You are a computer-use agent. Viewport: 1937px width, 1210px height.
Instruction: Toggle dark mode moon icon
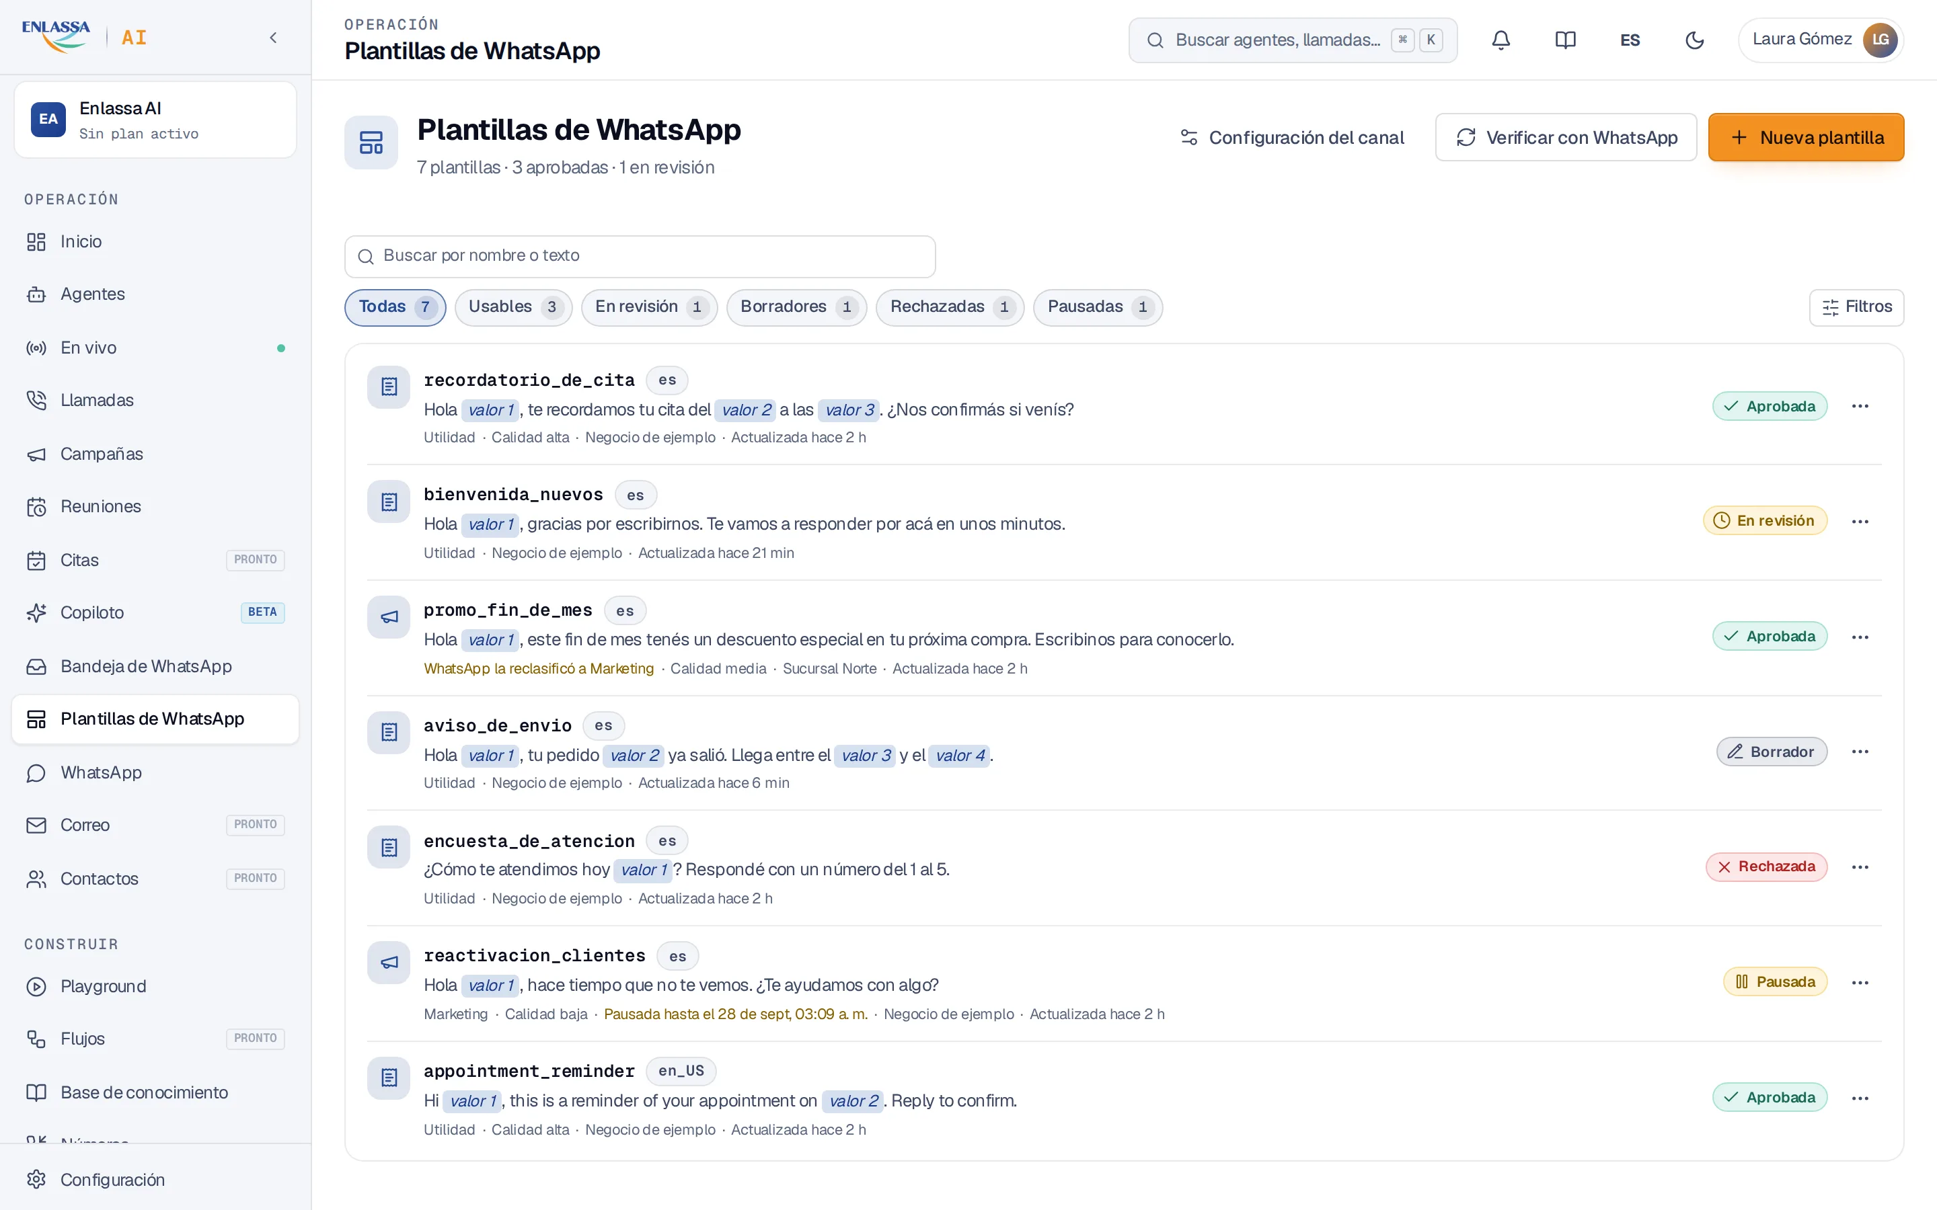[x=1694, y=40]
